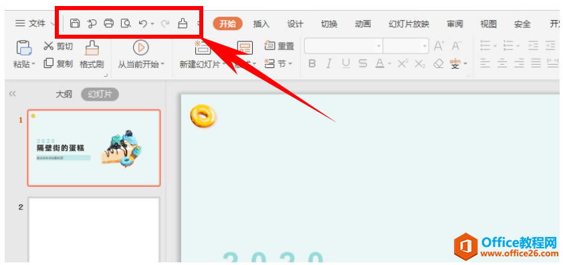Switch to the 审阅 tab
563x265 pixels.
455,24
